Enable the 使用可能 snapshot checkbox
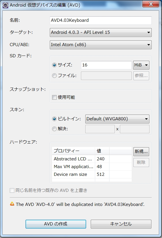Viewport: 162px width, 238px height. tap(54, 97)
